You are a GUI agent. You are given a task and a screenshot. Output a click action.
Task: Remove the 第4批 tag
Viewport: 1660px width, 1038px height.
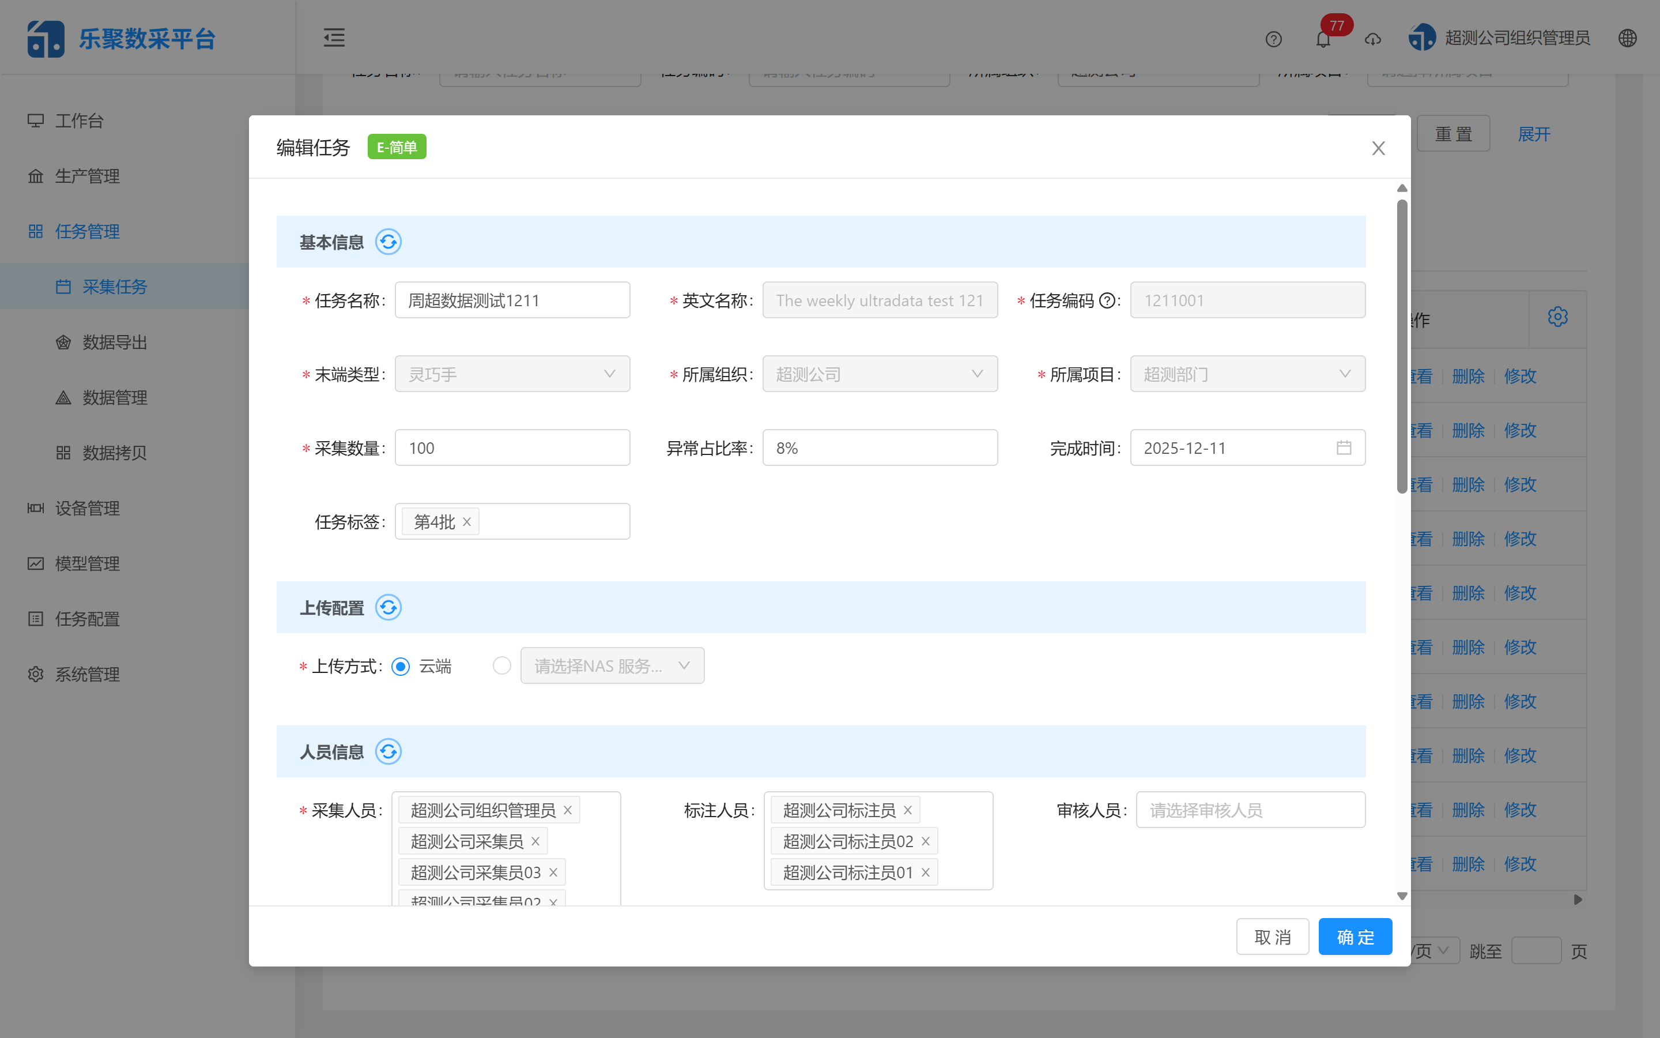467,522
